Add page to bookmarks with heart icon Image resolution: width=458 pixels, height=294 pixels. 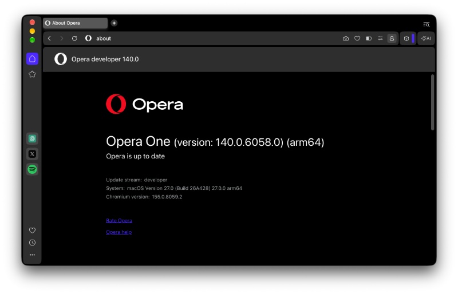click(x=357, y=38)
